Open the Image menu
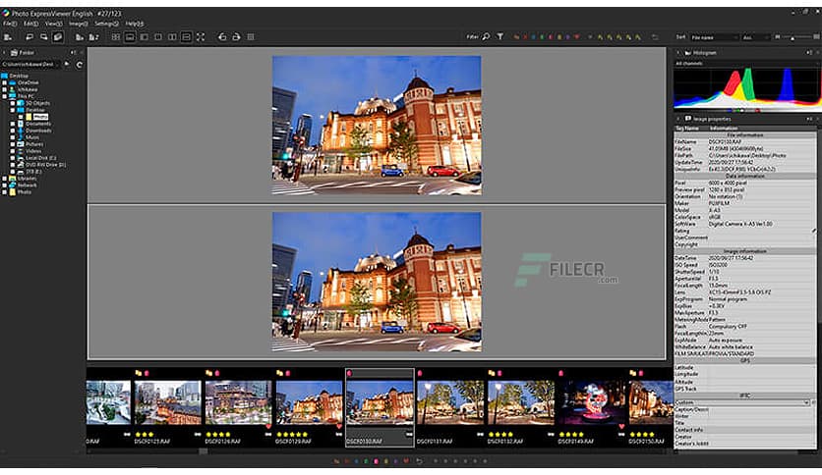 pyautogui.click(x=78, y=24)
